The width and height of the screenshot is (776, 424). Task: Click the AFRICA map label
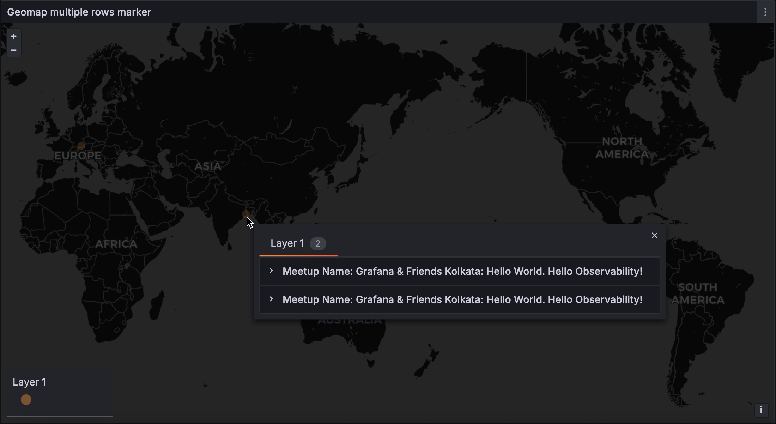(x=116, y=244)
